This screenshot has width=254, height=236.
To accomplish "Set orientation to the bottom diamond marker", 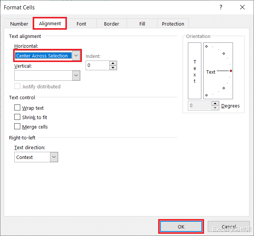I will [x=206, y=95].
